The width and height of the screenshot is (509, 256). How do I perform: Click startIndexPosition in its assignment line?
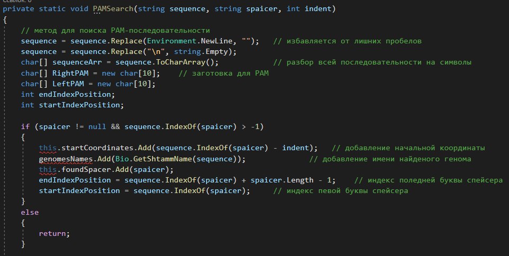coord(79,191)
